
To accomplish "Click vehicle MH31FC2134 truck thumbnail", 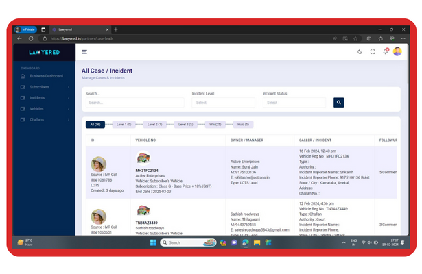I will point(143,158).
